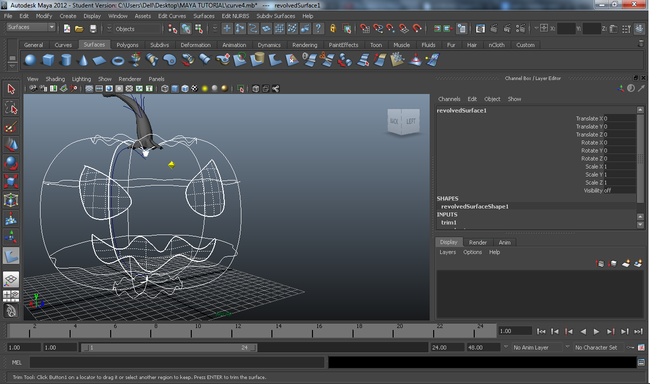Click the range slider bar
The width and height of the screenshot is (650, 384).
tap(169, 347)
